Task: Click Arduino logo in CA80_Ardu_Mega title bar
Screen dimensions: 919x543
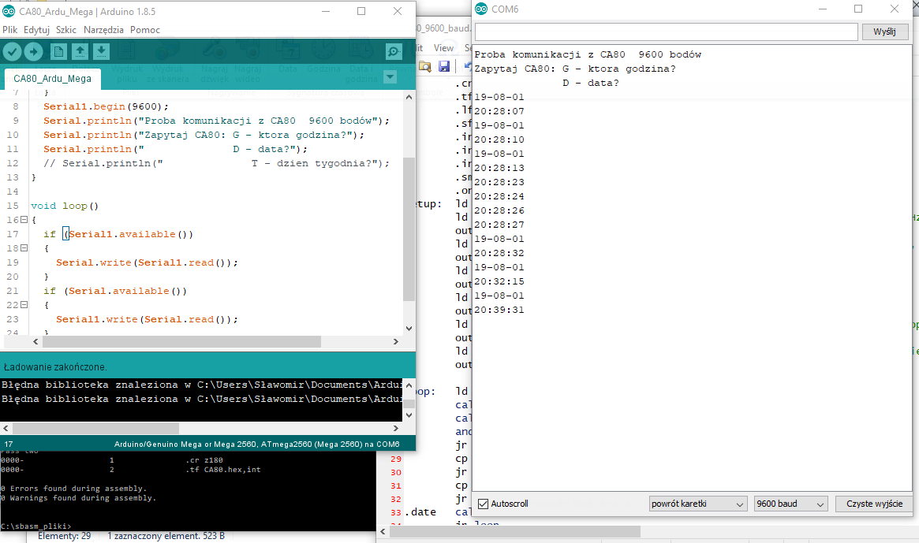Action: pyautogui.click(x=9, y=11)
